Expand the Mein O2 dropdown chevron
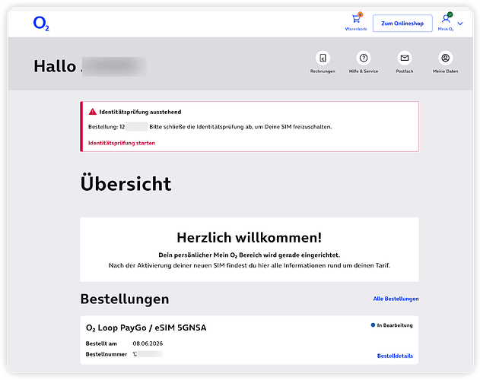The width and height of the screenshot is (480, 380). click(459, 24)
